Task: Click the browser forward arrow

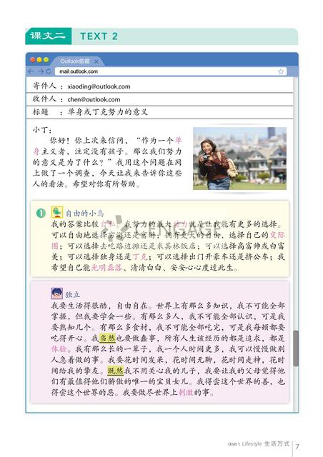Action: click(x=40, y=71)
